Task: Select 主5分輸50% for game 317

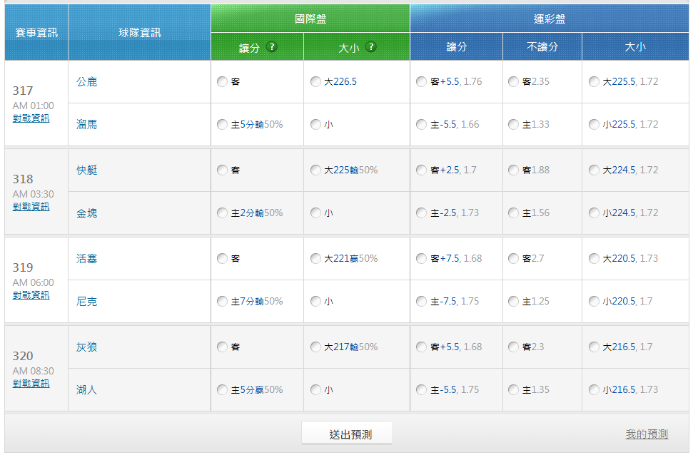Action: coord(222,125)
